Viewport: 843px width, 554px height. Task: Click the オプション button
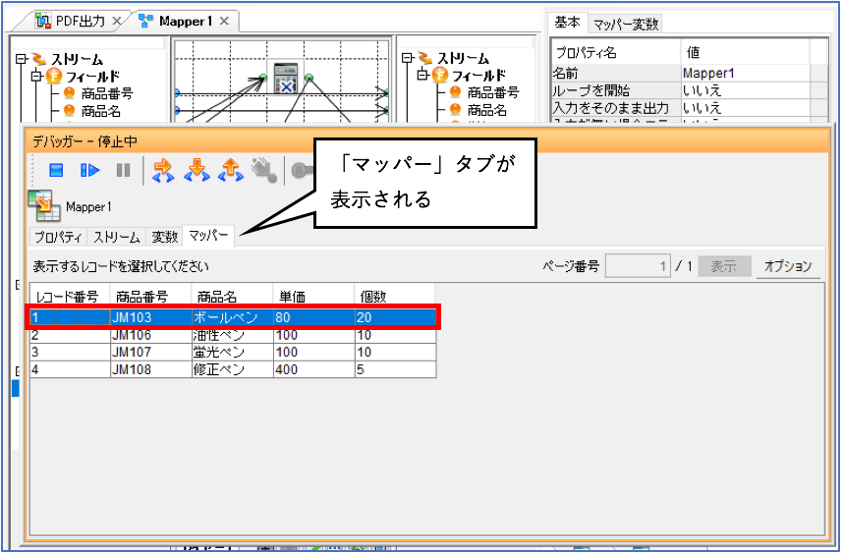click(788, 266)
